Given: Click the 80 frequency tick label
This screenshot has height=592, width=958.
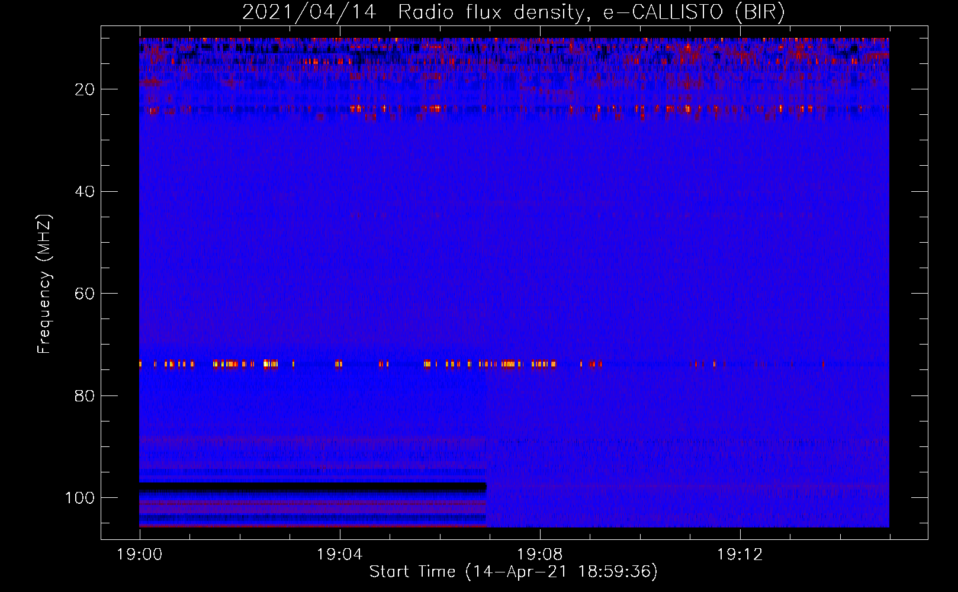Looking at the screenshot, I should [x=85, y=395].
